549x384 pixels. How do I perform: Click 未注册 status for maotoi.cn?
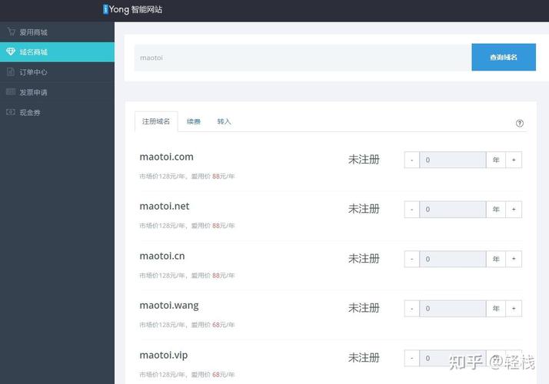[364, 259]
